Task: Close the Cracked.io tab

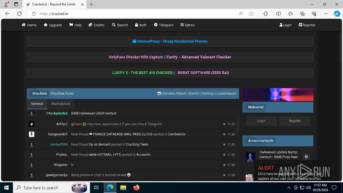Action: 82,4
